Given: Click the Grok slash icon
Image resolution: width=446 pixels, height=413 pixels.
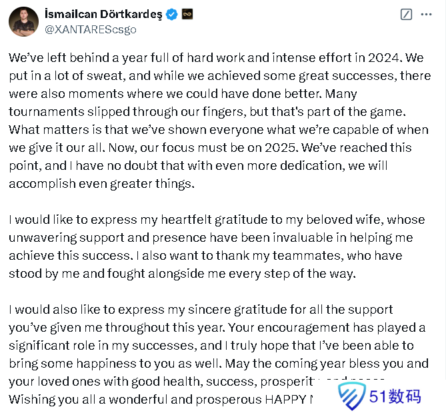Looking at the screenshot, I should pyautogui.click(x=407, y=15).
